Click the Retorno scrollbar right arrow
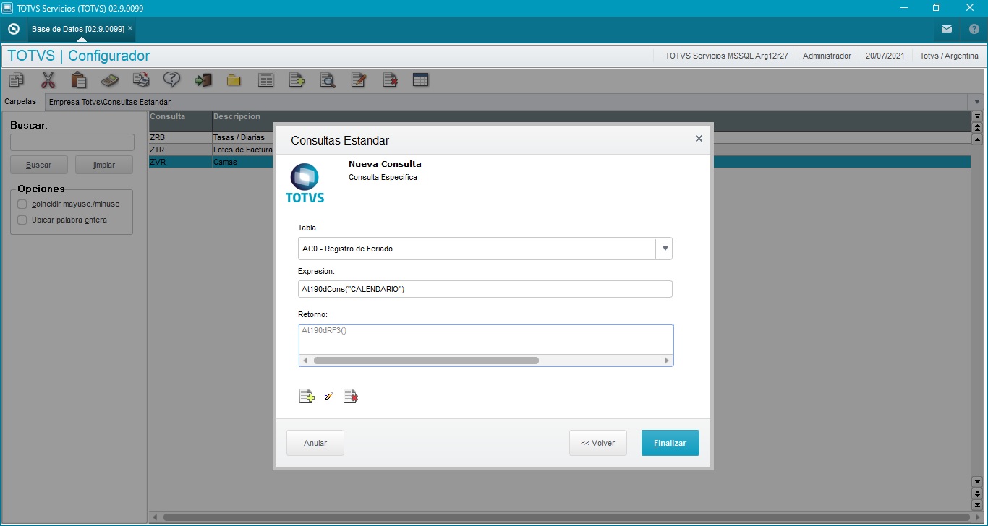This screenshot has width=988, height=526. pyautogui.click(x=667, y=360)
